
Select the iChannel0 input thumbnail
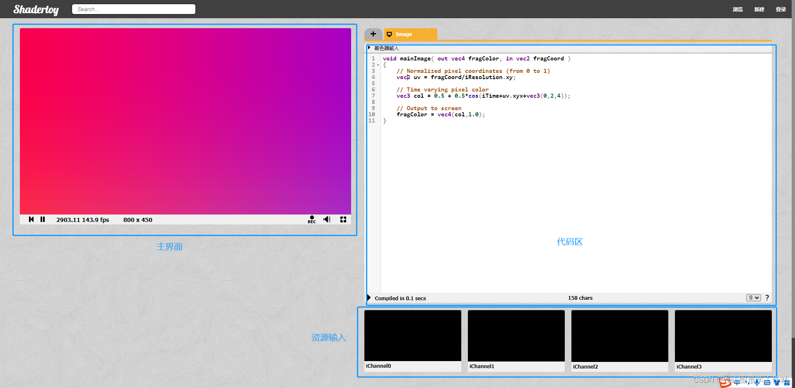[413, 336]
